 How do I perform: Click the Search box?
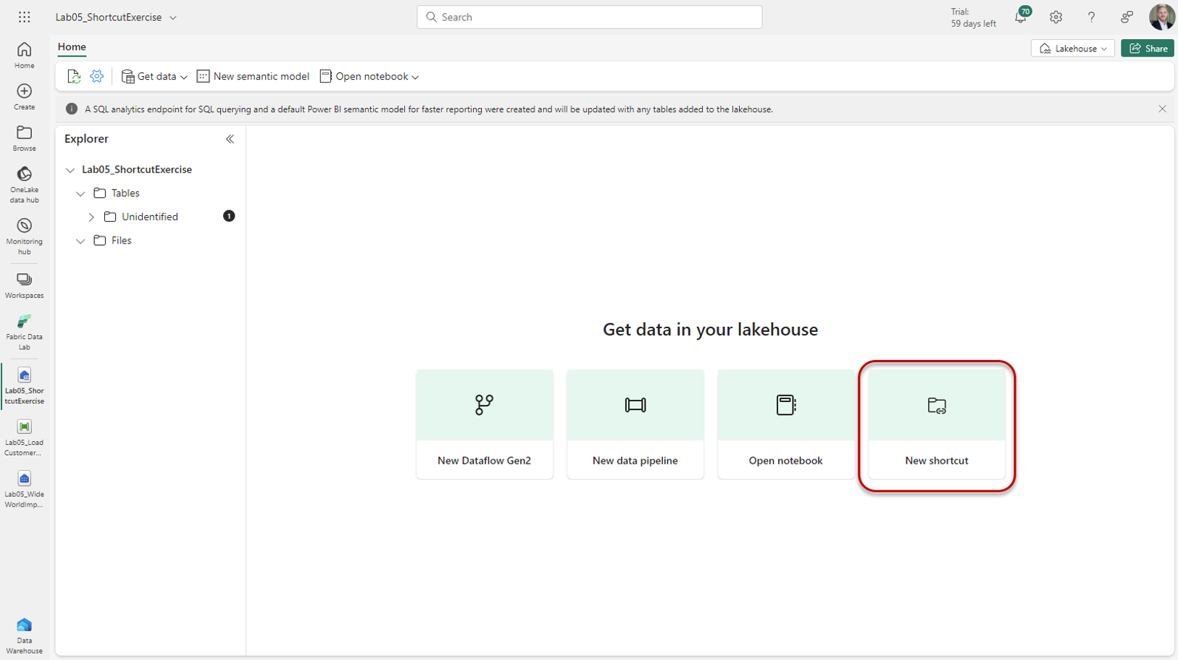pos(590,17)
